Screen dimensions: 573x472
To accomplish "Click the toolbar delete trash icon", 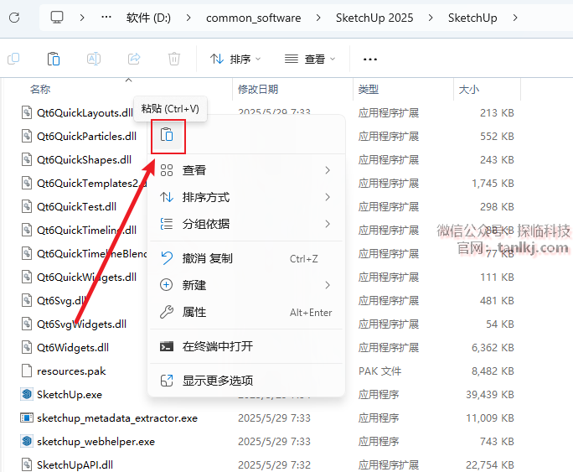I will point(174,59).
